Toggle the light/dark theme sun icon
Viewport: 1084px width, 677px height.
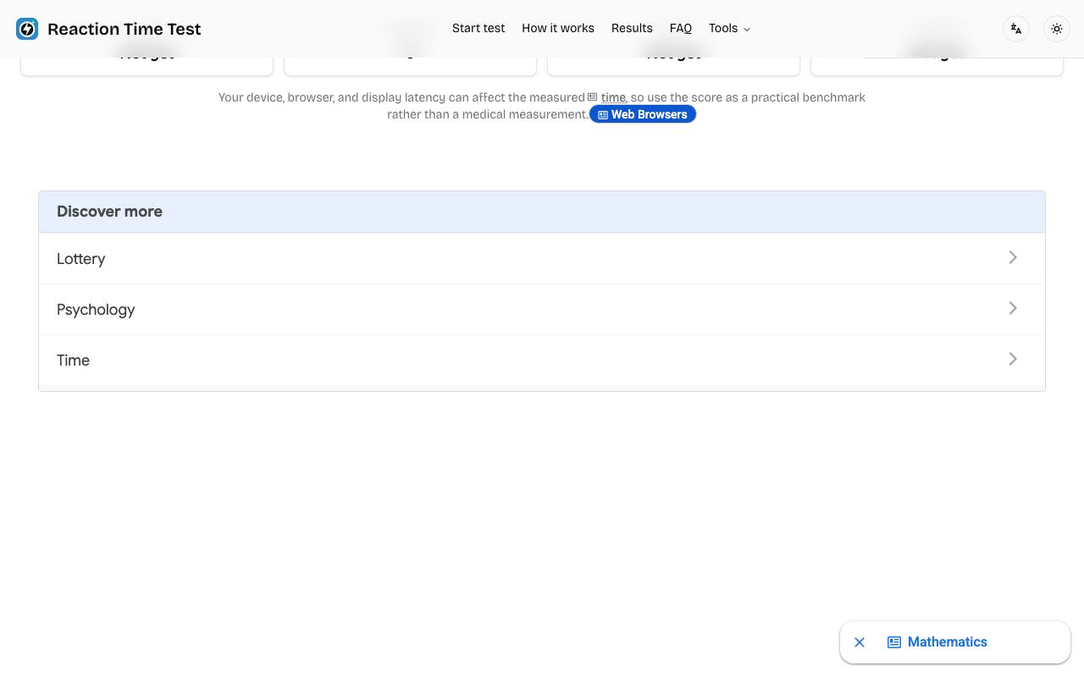[x=1057, y=29]
